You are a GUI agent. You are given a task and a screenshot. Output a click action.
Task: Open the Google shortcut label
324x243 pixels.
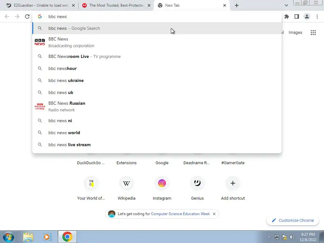[x=162, y=163]
